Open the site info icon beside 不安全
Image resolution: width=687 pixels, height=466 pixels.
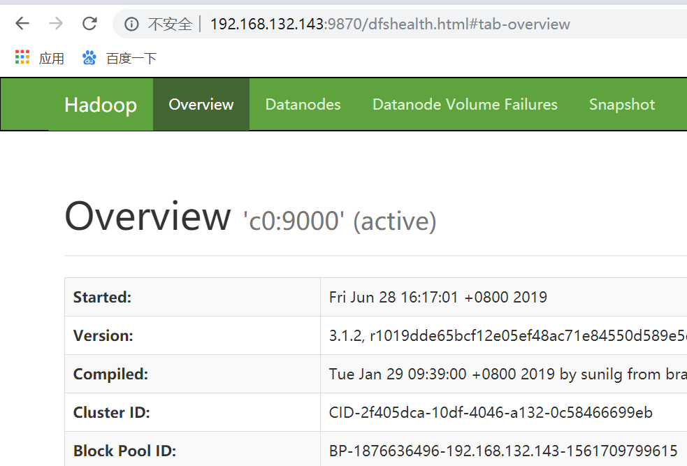click(131, 24)
